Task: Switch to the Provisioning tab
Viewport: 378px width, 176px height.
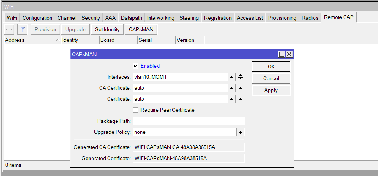Action: (282, 18)
